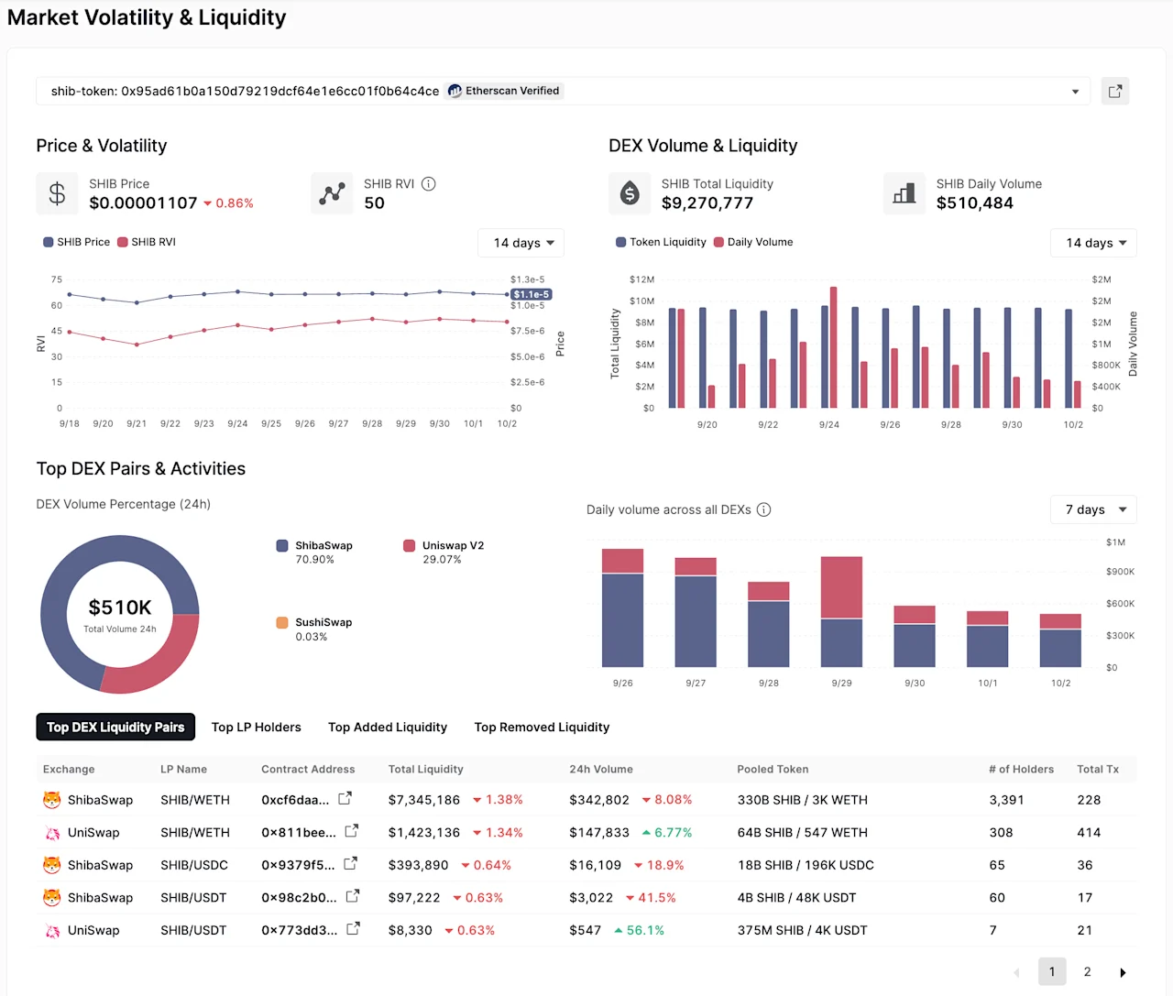1173x996 pixels.
Task: Click the $9,270,777 total liquidity value
Action: [x=707, y=202]
